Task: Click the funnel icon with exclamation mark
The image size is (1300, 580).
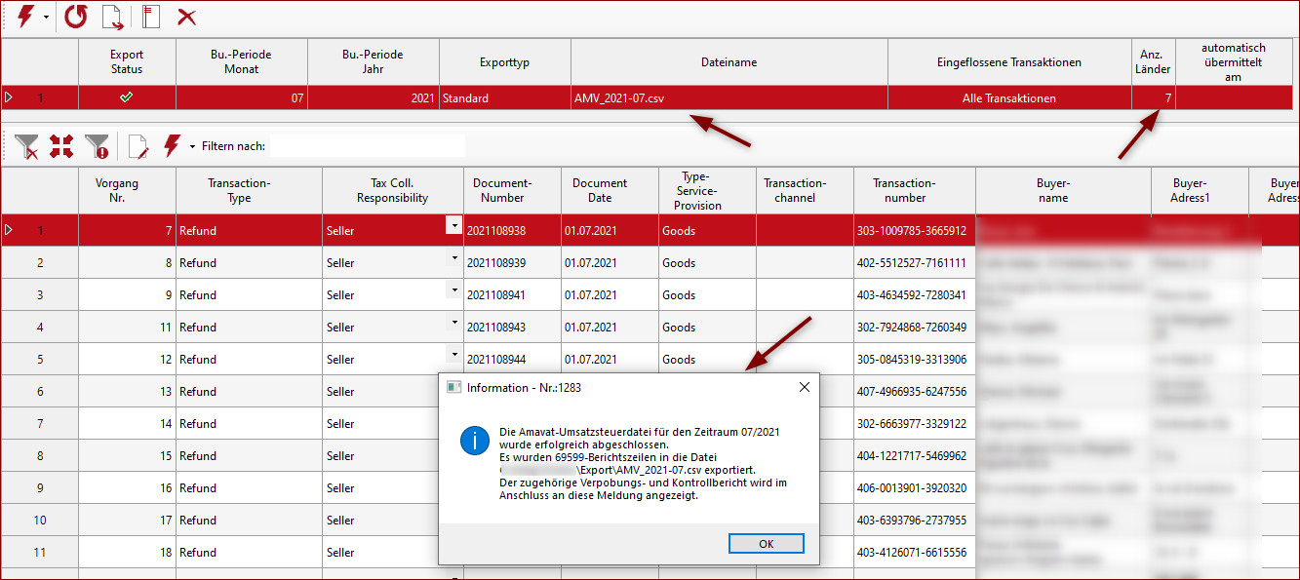Action: tap(97, 147)
